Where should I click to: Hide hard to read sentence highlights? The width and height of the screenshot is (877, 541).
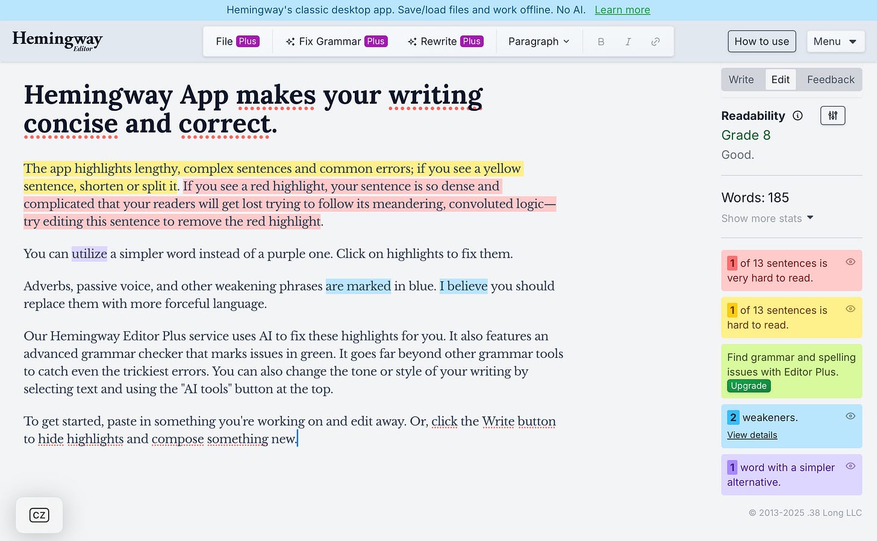[850, 309]
